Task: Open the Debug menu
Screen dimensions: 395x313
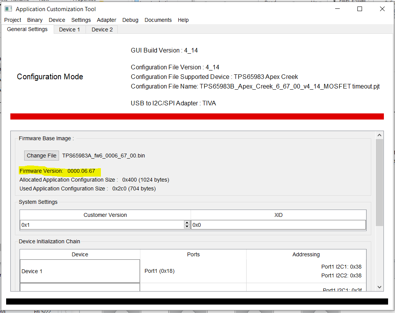Action: [130, 20]
